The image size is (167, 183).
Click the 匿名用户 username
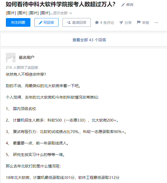tap(27, 58)
